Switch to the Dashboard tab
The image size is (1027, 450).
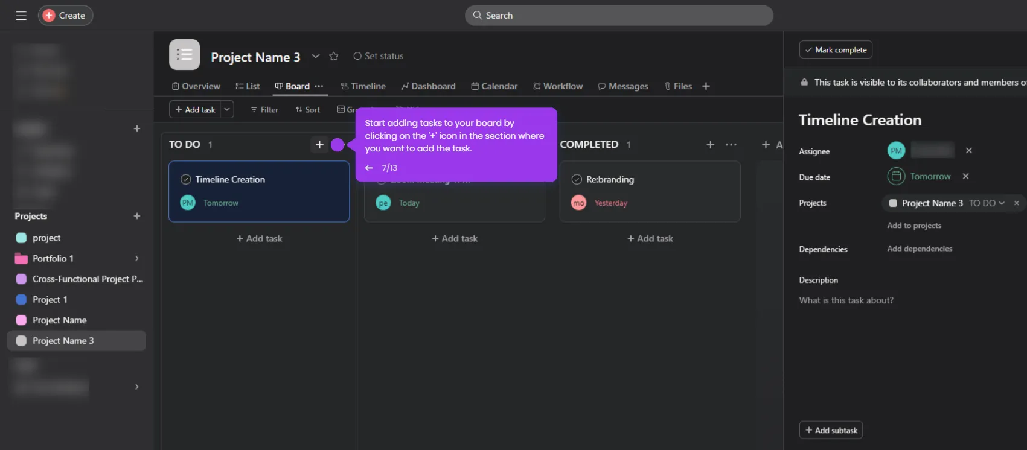click(x=428, y=86)
